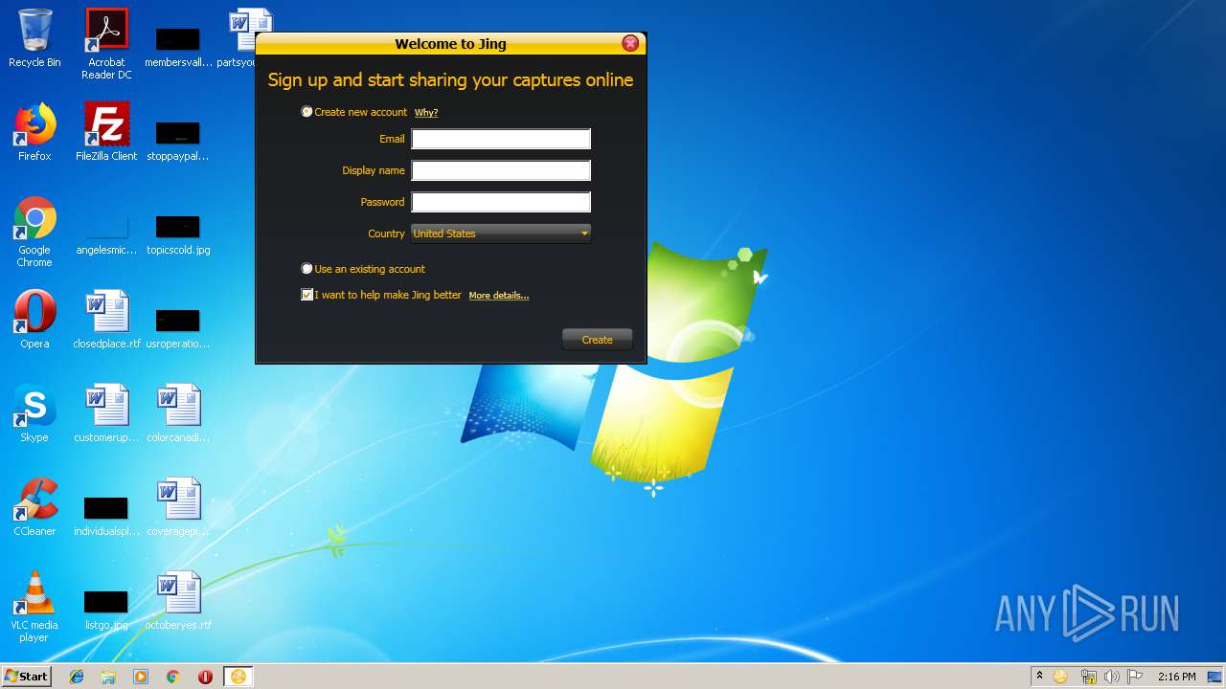Image resolution: width=1226 pixels, height=689 pixels.
Task: Open Windows Media Player taskbar icon
Action: point(141,677)
